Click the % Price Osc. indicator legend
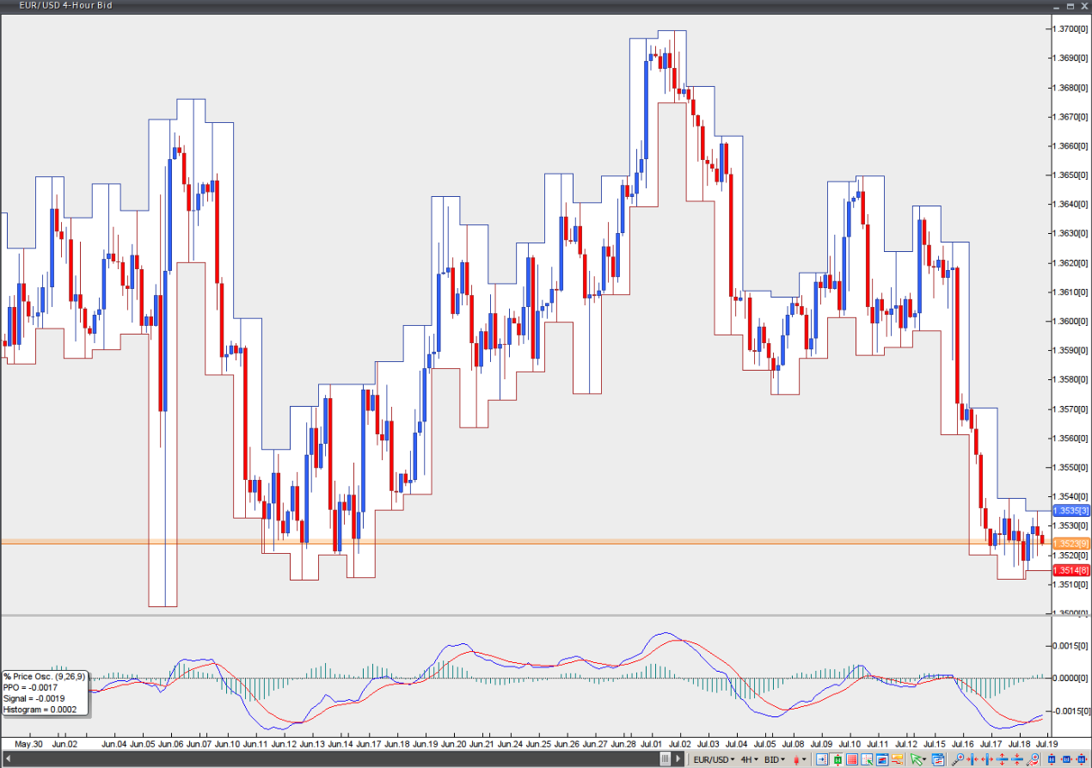 pyautogui.click(x=45, y=693)
